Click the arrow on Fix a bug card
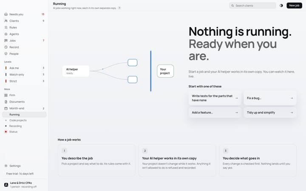This screenshot has height=191, width=306. point(292,98)
